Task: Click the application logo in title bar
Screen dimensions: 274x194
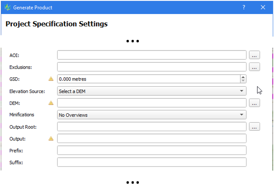Action: (7, 7)
